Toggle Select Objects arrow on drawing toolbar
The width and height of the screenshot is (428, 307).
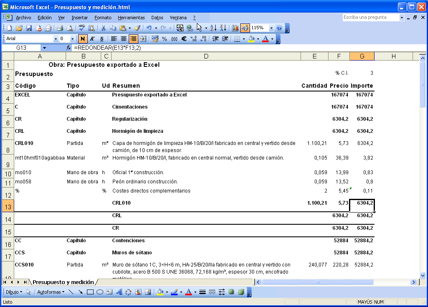(29, 292)
